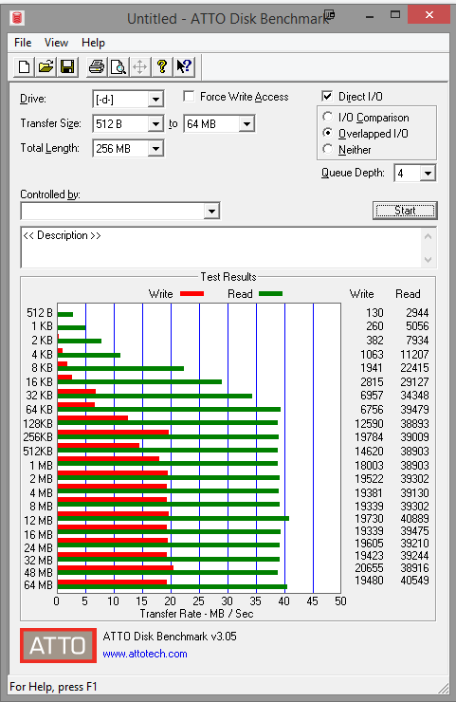Click the red 48 MB write bar
The image size is (456, 702).
click(x=116, y=567)
